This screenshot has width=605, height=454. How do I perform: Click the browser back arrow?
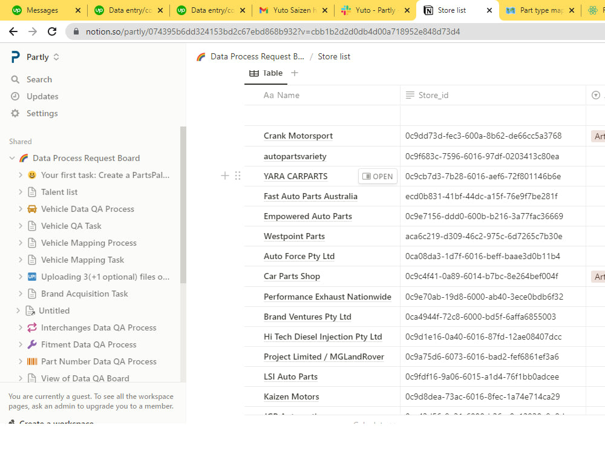tap(13, 31)
